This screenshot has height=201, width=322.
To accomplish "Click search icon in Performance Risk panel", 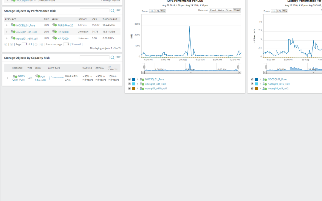I will [112, 10].
